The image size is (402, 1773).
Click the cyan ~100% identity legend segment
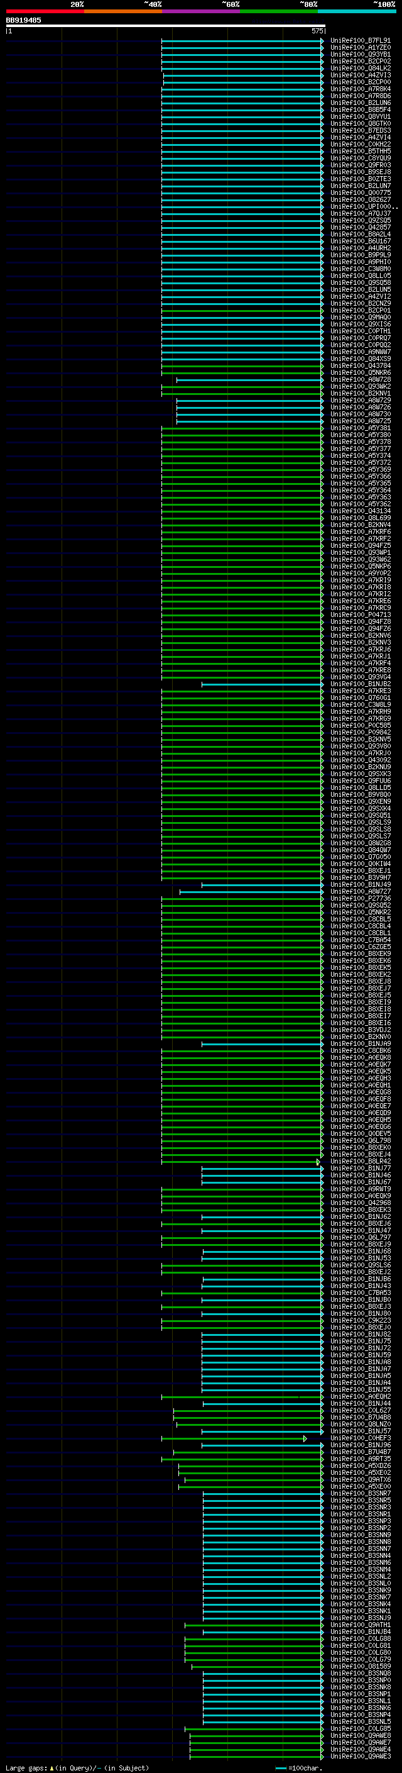(357, 11)
